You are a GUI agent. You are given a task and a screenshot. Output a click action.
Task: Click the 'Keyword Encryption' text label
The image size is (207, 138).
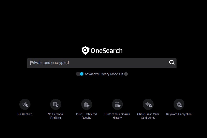179,114
